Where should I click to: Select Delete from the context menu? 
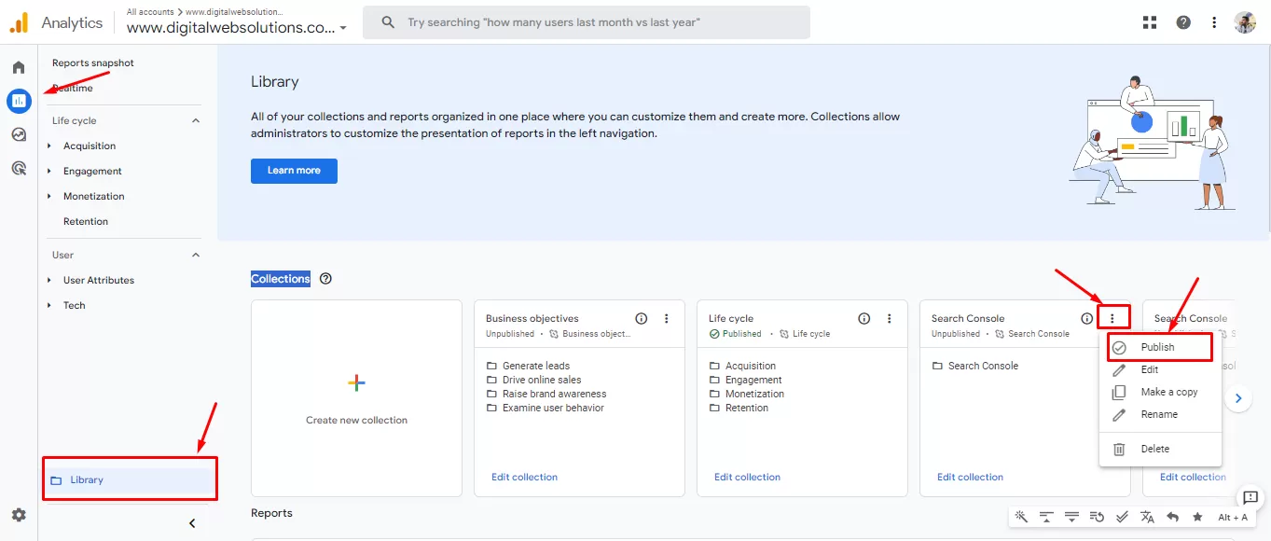point(1154,449)
